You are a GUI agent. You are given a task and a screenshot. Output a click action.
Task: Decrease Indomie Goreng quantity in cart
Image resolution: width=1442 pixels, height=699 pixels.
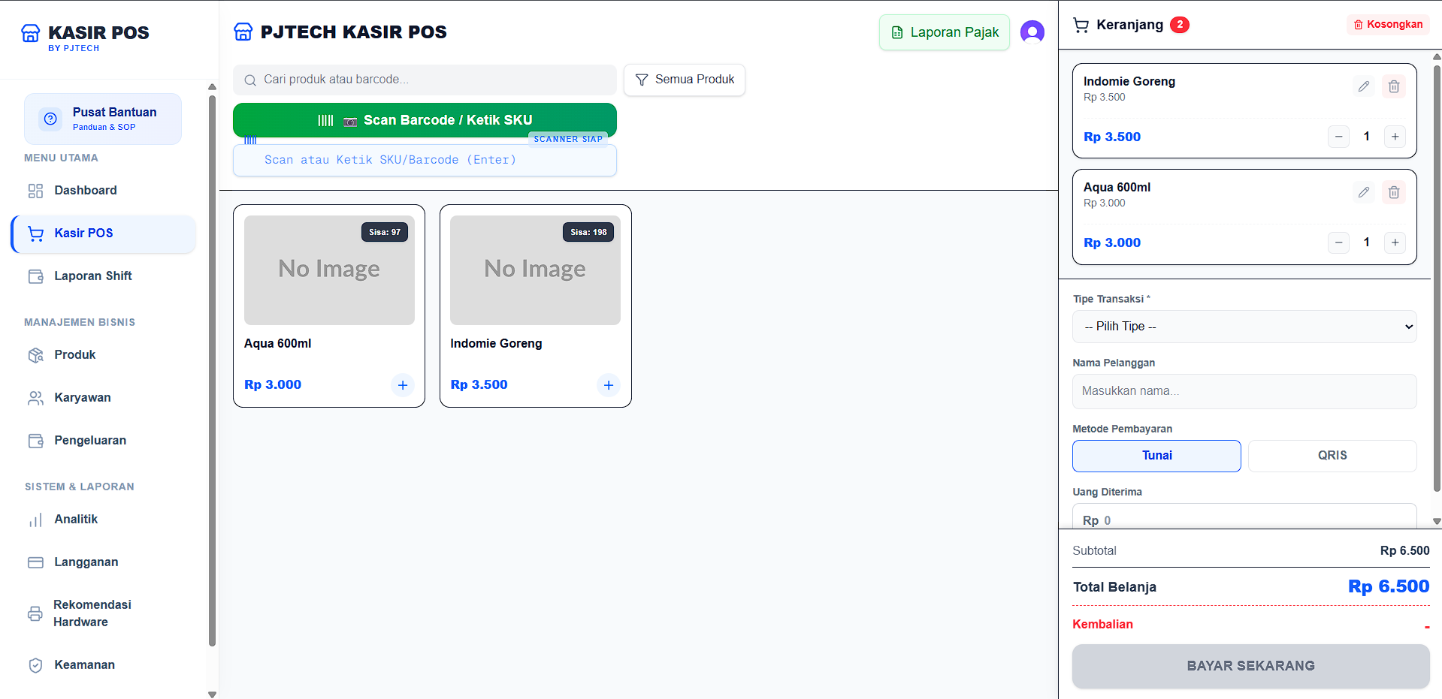(1338, 137)
